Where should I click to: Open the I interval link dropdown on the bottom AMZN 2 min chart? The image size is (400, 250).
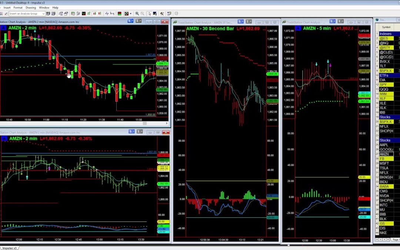[x=140, y=131]
